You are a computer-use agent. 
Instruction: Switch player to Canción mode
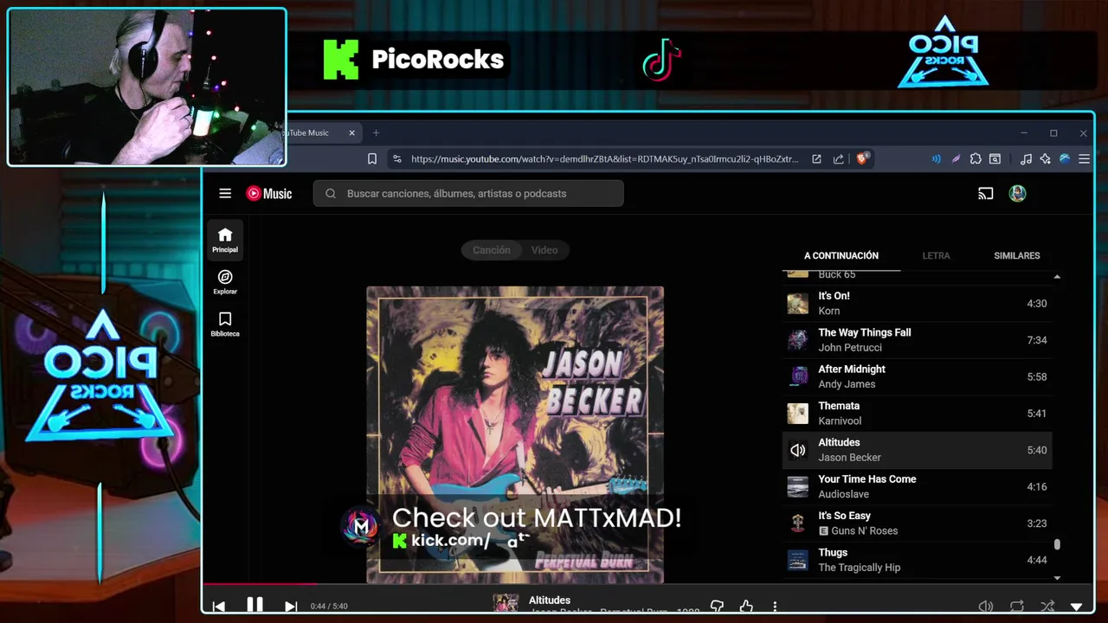[492, 250]
